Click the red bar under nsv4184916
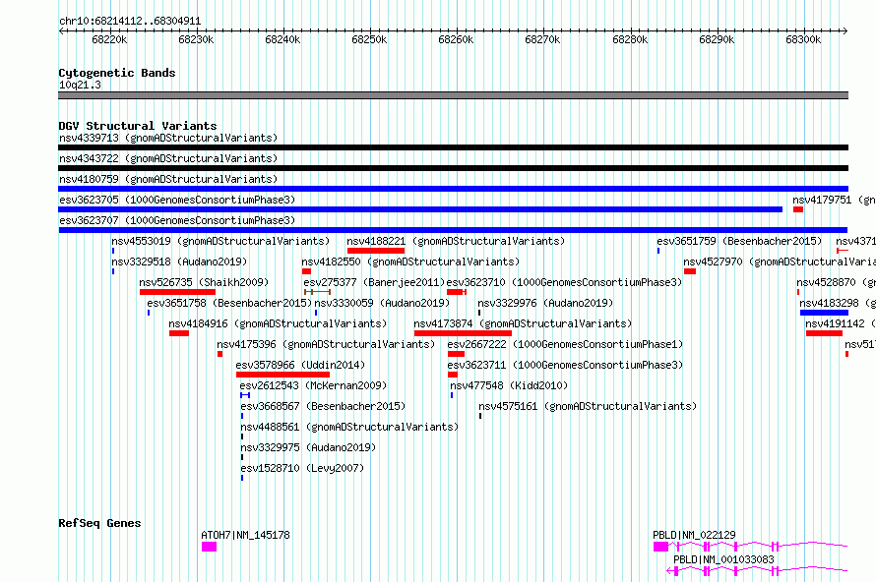 coord(179,333)
